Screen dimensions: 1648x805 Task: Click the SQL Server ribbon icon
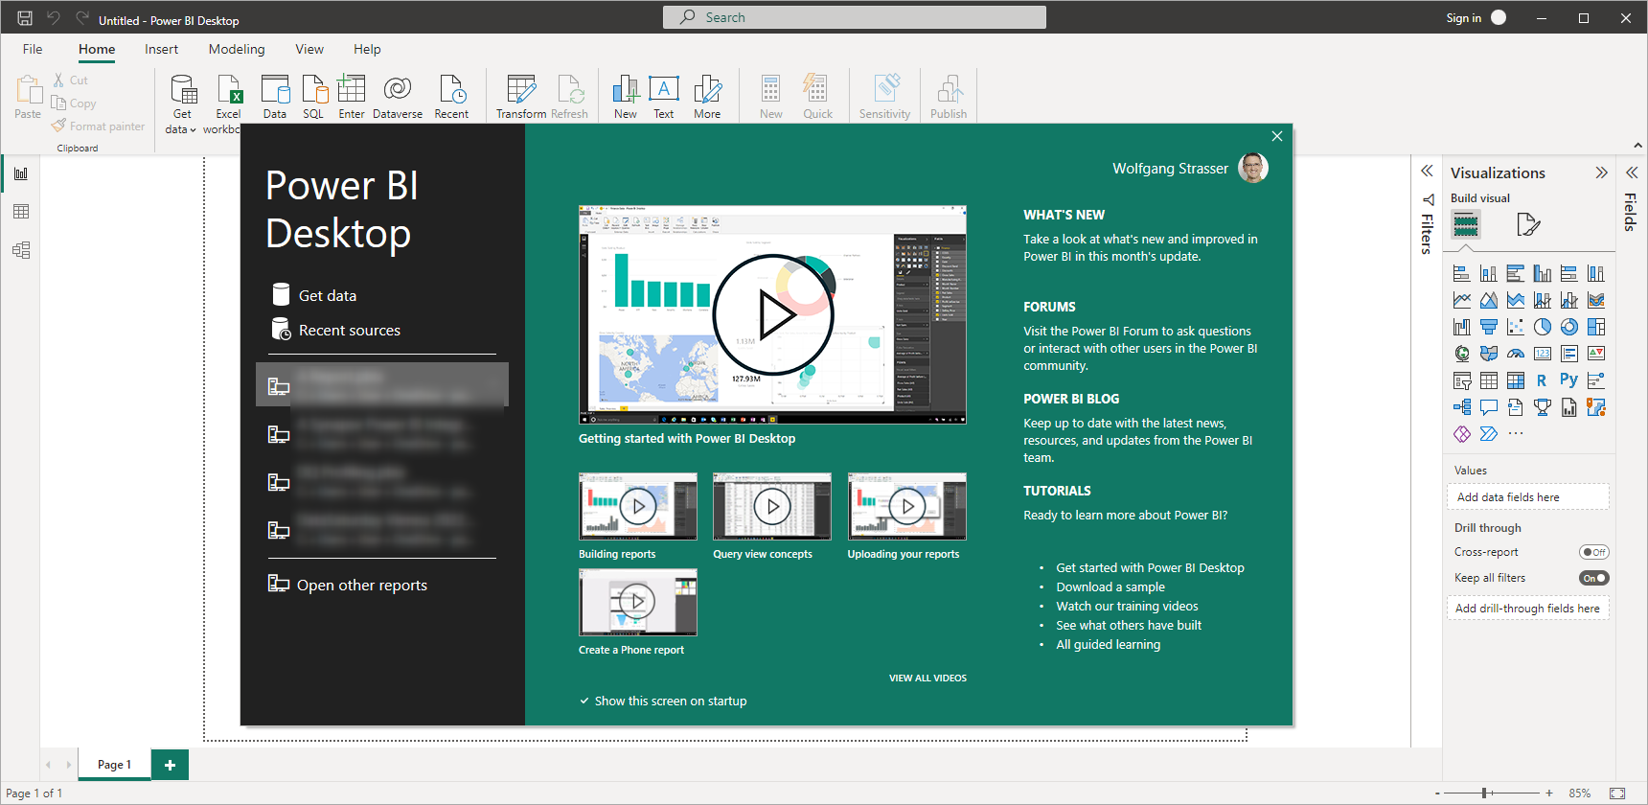click(x=313, y=96)
